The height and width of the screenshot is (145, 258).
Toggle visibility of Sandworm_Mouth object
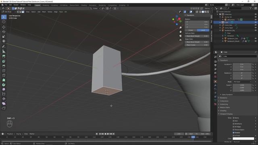click(x=256, y=41)
